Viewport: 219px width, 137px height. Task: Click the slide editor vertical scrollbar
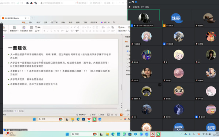point(122,87)
